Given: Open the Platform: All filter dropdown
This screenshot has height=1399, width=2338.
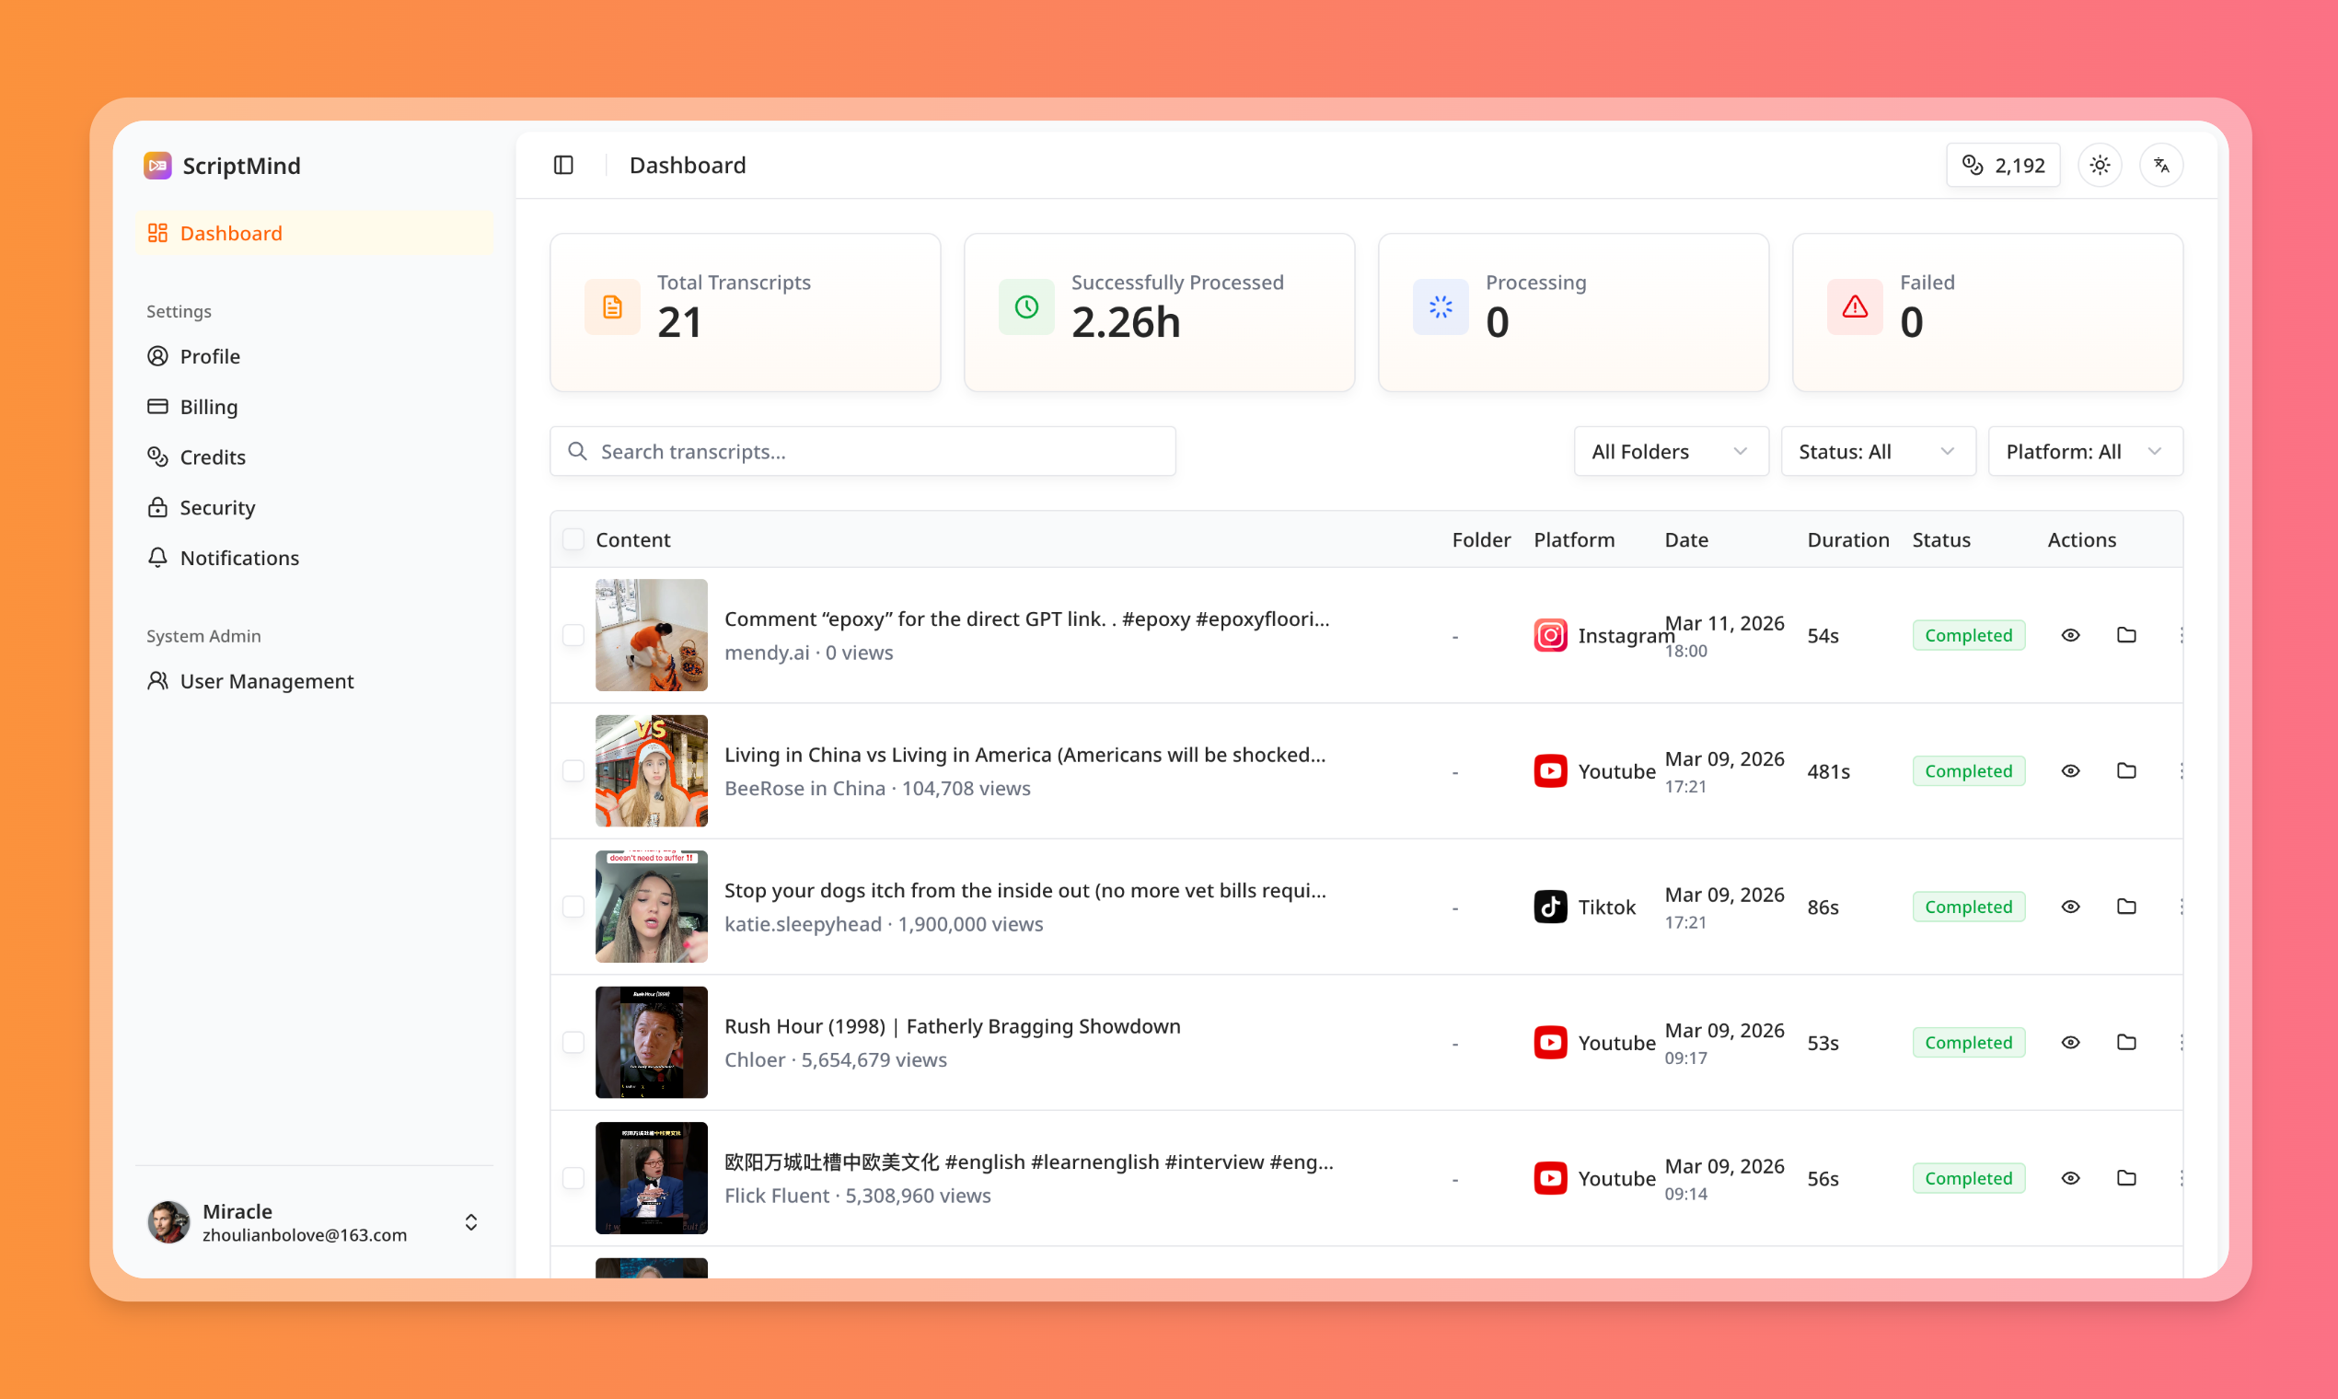Looking at the screenshot, I should click(x=2084, y=452).
